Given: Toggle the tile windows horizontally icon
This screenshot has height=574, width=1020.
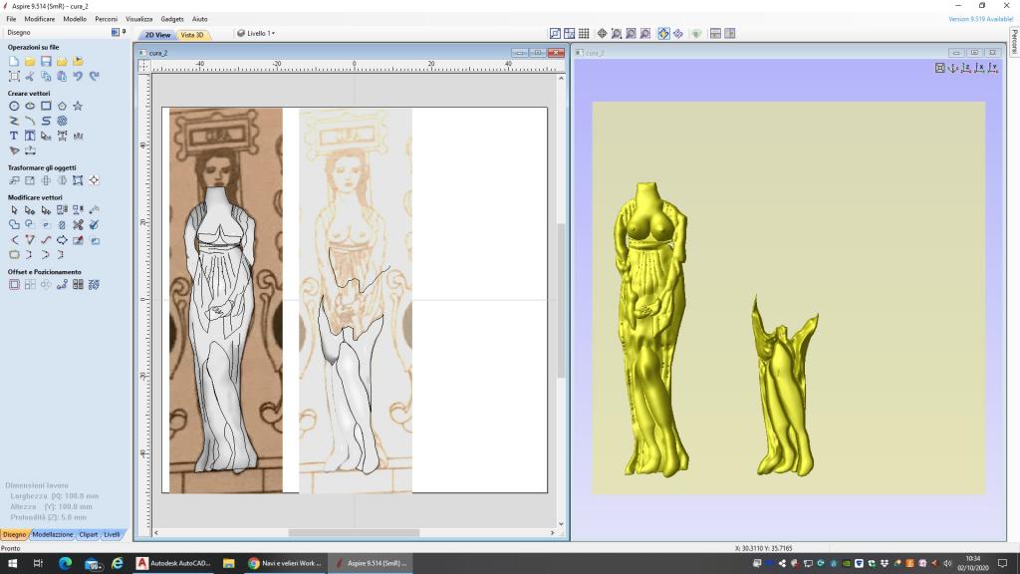Looking at the screenshot, I should coord(715,34).
